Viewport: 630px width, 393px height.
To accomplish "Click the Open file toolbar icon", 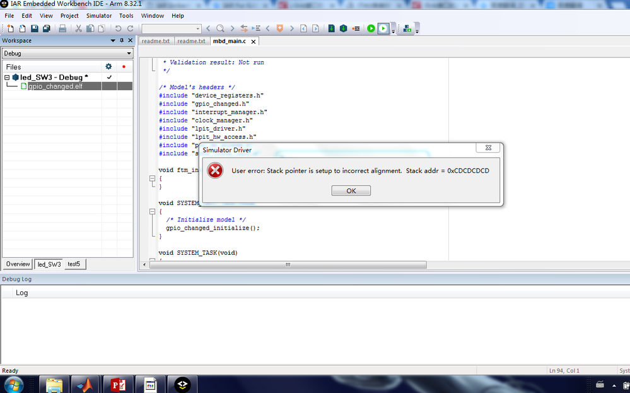I will [23, 28].
